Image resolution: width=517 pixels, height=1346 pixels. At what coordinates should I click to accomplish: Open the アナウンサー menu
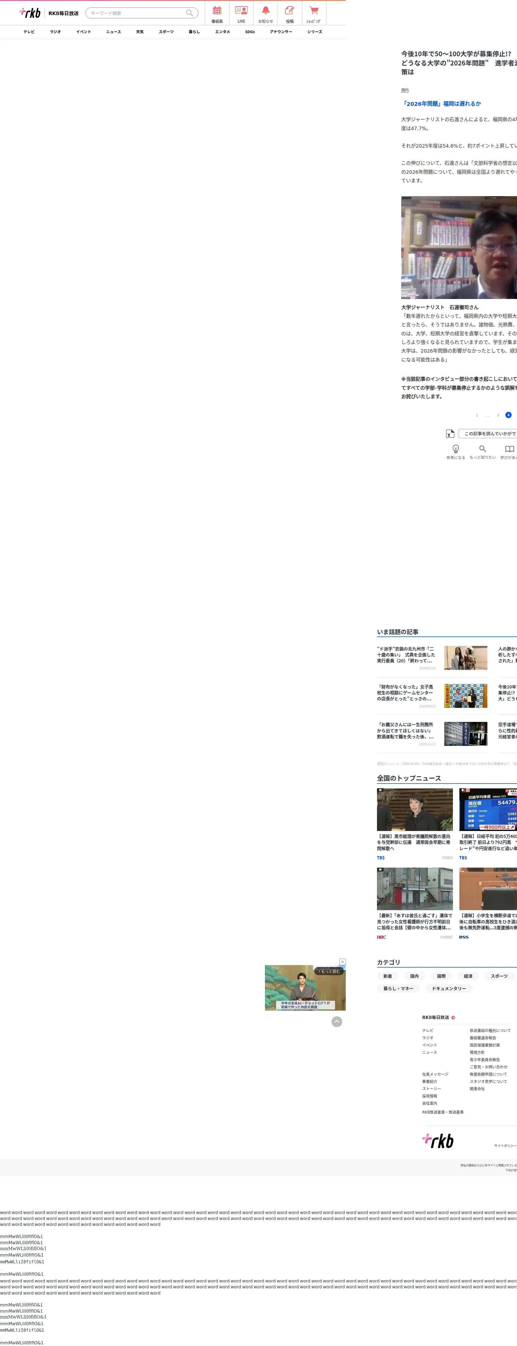[x=281, y=32]
